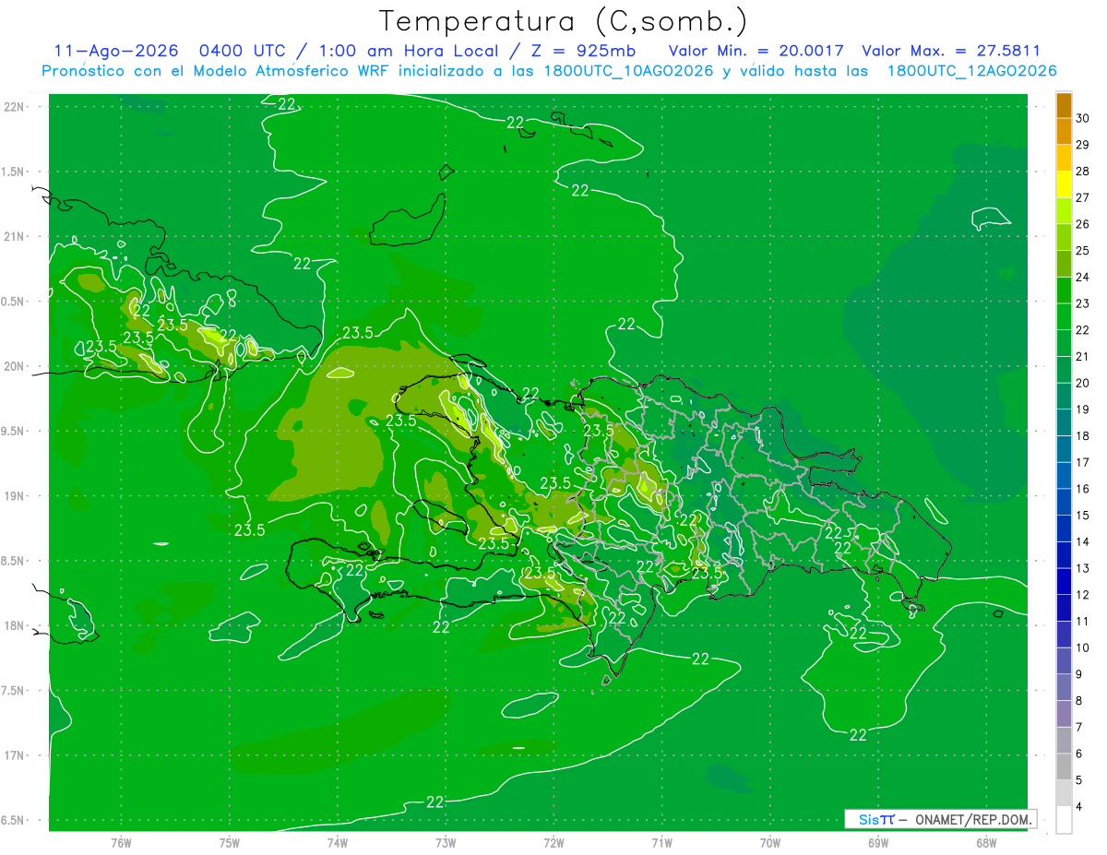Viewport: 1107px width, 855px height.
Task: Click "Valor Min. = 20.0017" readout
Action: coord(755,51)
